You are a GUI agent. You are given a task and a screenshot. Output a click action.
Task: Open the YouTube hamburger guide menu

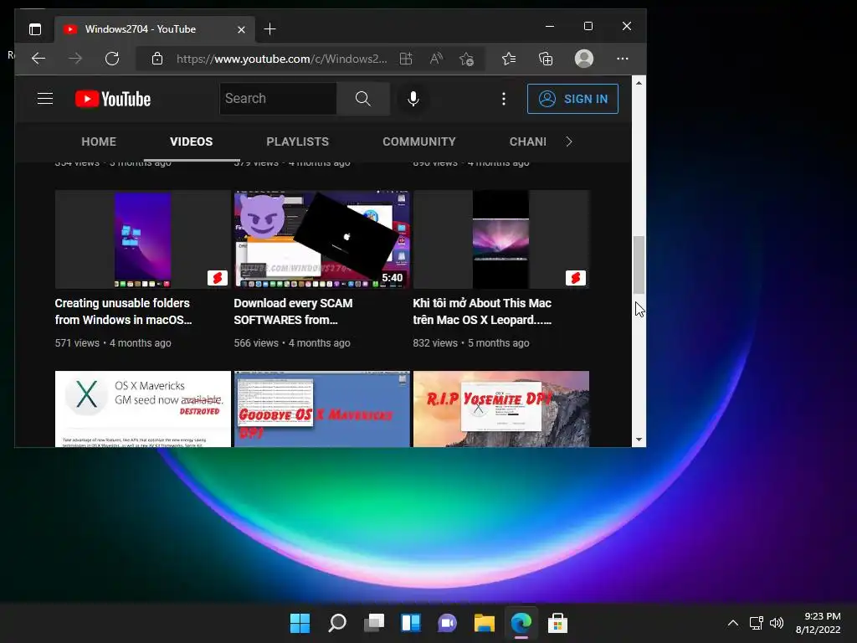click(x=45, y=99)
